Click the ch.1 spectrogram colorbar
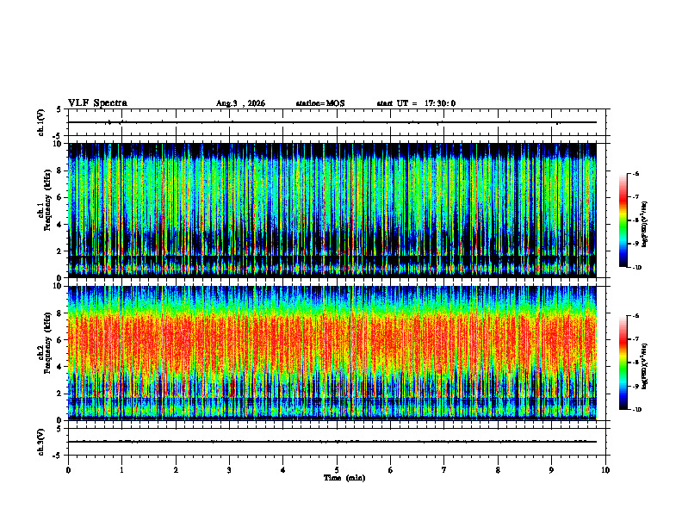Image resolution: width=682 pixels, height=527 pixels. [x=623, y=220]
